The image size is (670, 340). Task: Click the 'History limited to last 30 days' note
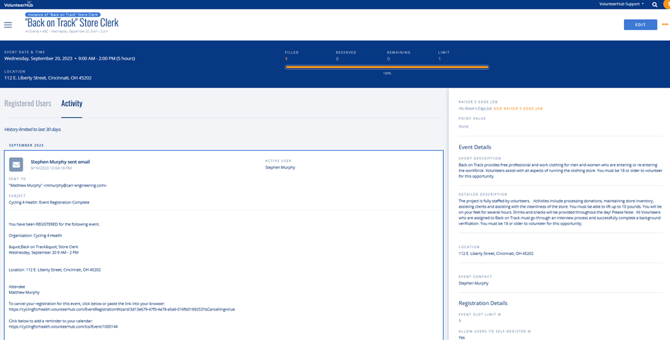pos(33,129)
